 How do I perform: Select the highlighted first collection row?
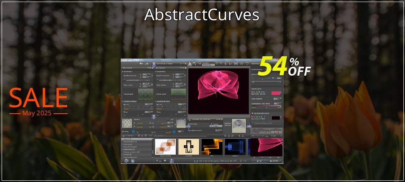137,139
